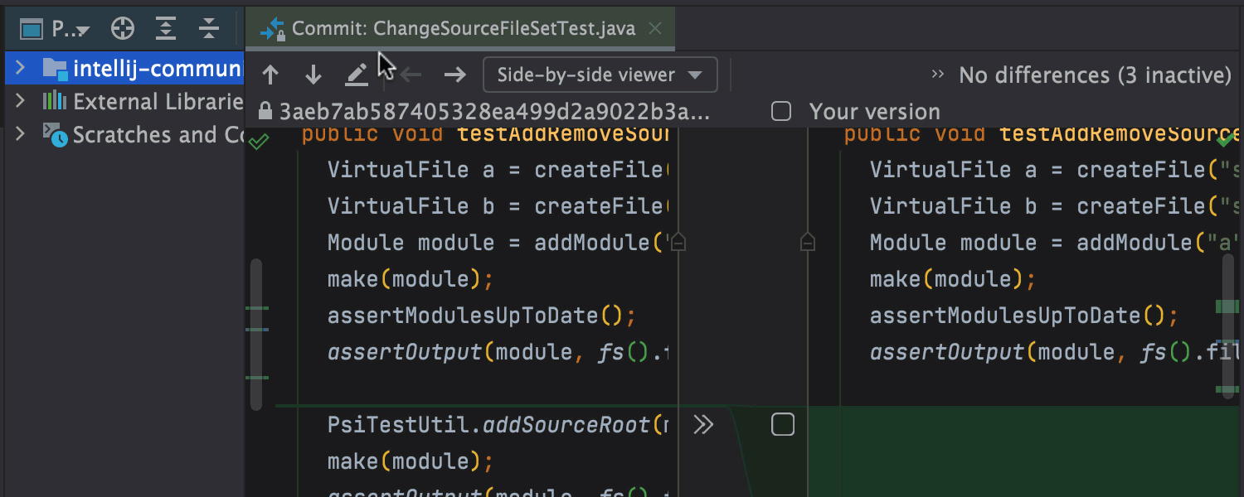Expand the Scratches and Consoles node
1244x497 pixels.
coord(20,134)
